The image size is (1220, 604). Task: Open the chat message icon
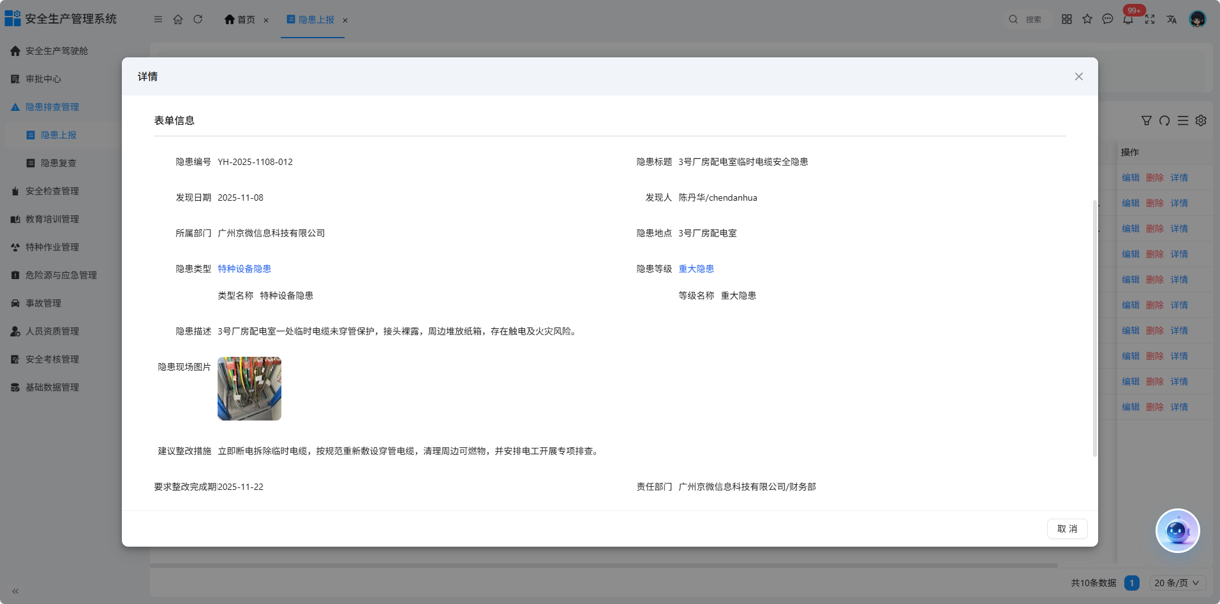[1108, 19]
